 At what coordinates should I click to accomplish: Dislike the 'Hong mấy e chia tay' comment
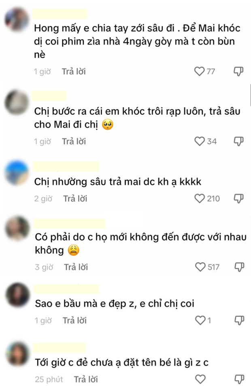238,71
